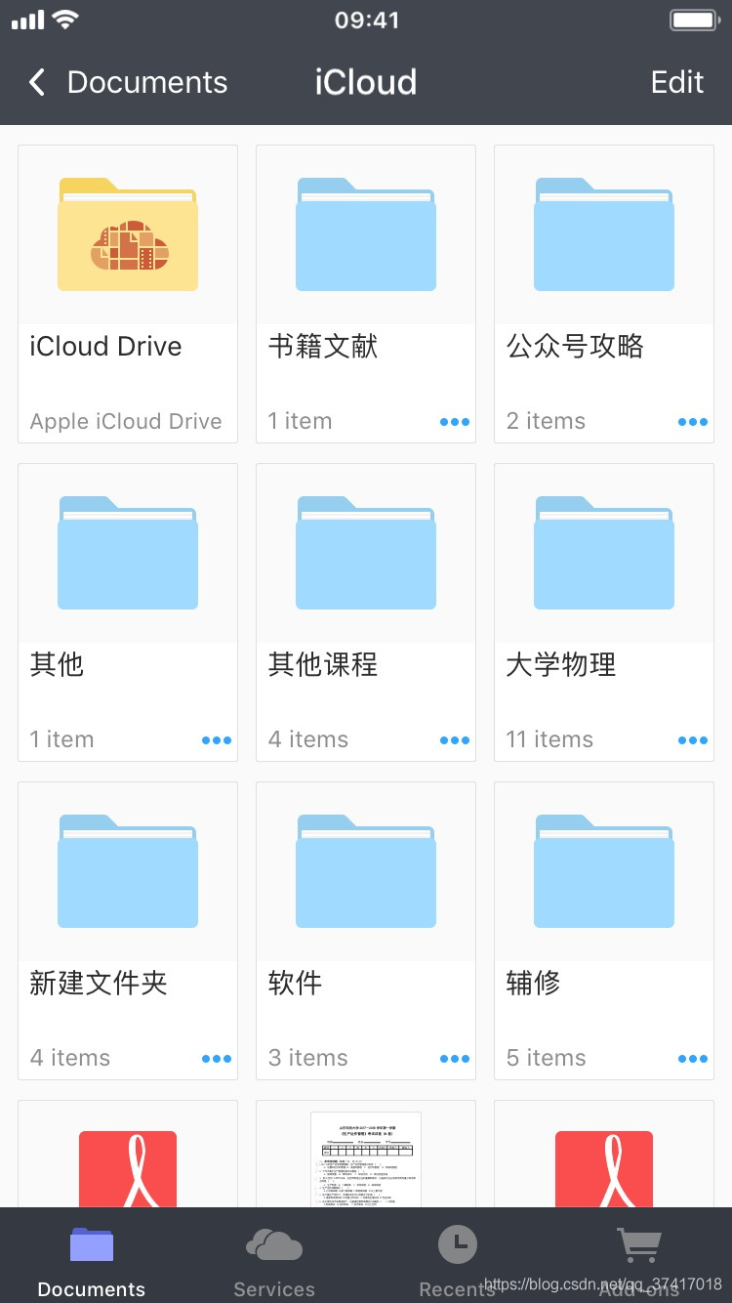
Task: Open more options for 新建文件夹
Action: coord(217,1059)
